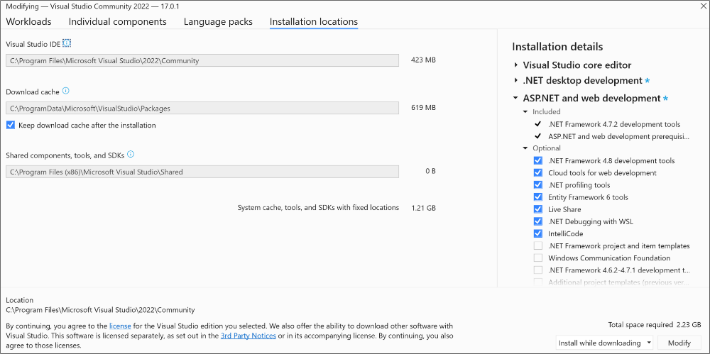
Task: Click the 0 B size value
Action: (x=431, y=171)
